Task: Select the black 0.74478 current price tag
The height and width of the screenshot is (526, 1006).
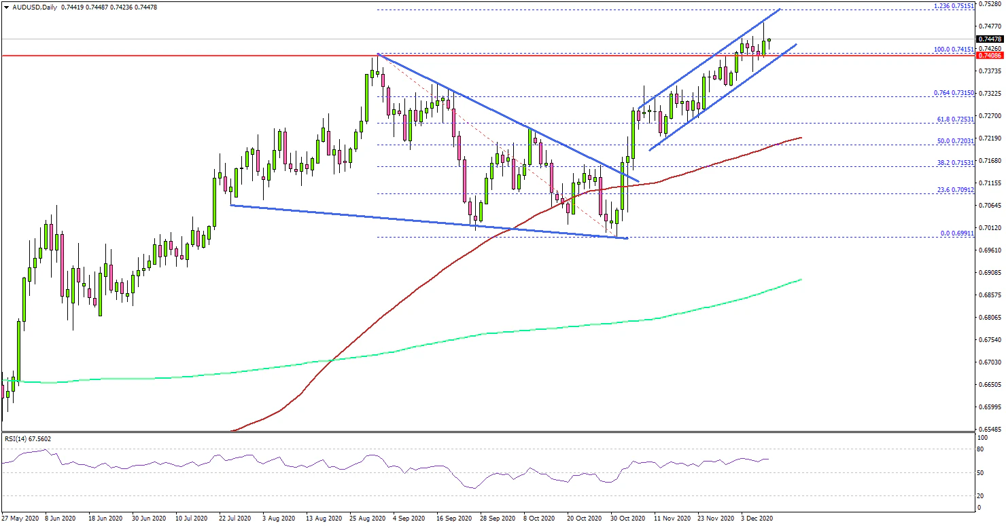Action: click(x=988, y=39)
